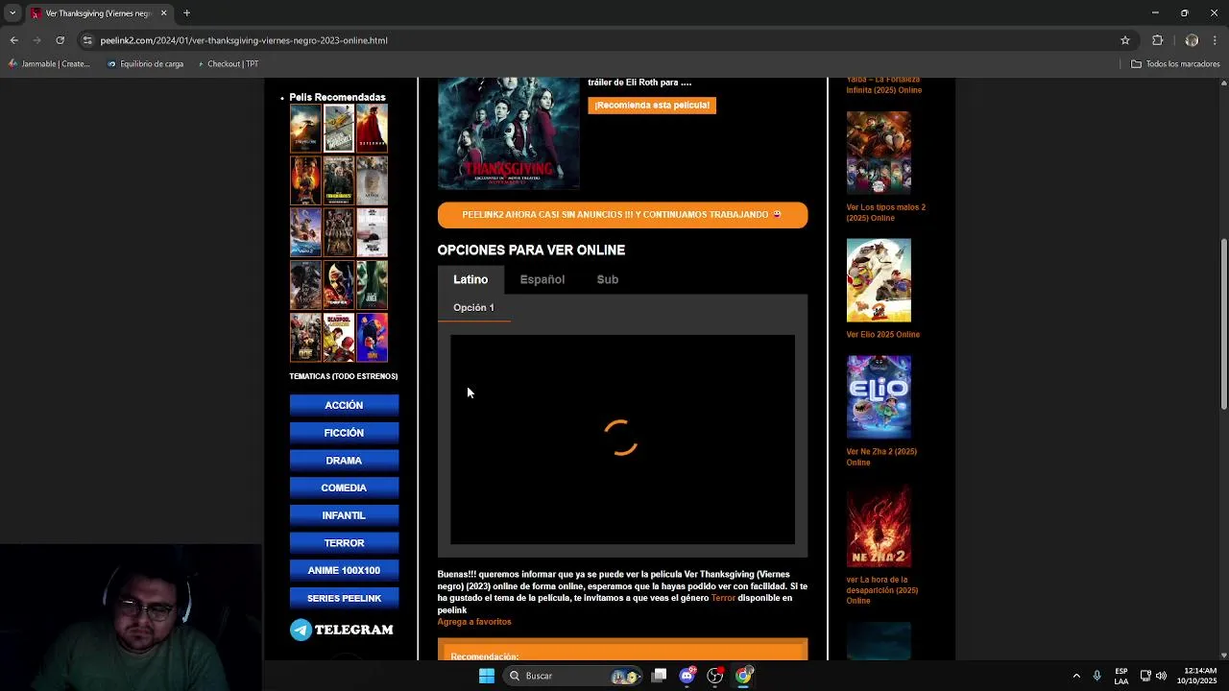This screenshot has width=1229, height=691.
Task: Click the ver La hora de la desaparición (2025) link
Action: click(x=881, y=590)
